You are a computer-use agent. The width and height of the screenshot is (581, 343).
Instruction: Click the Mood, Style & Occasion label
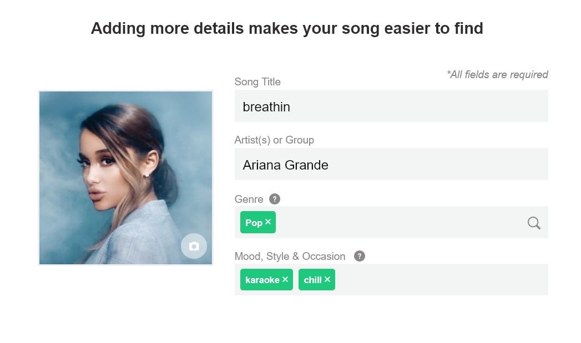290,257
